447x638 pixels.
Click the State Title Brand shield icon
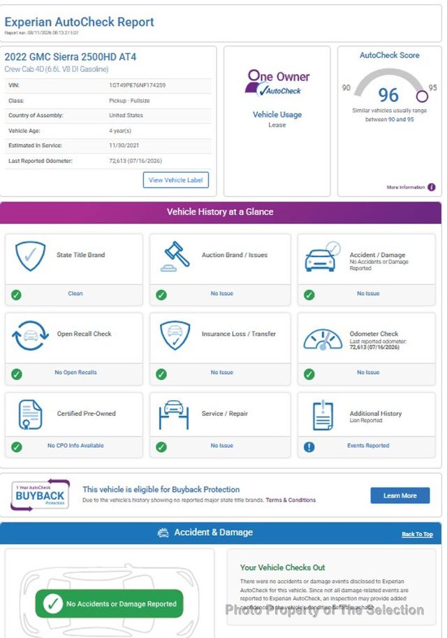pyautogui.click(x=30, y=256)
